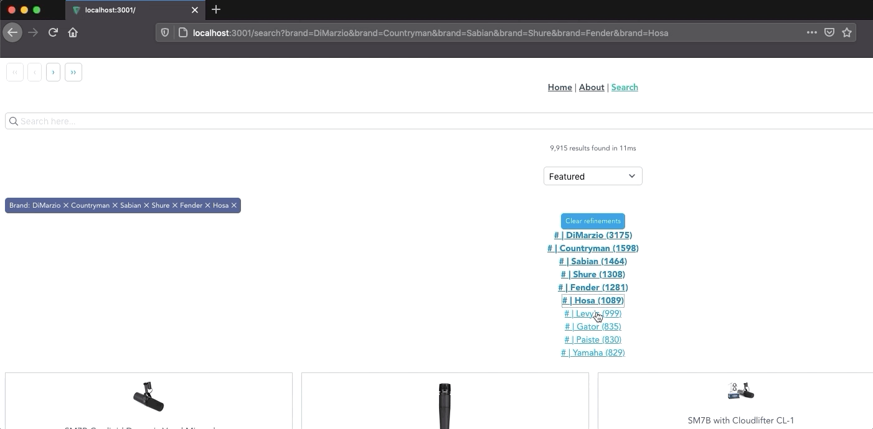Click 'SM7B with Cloudlifter CL-1' product title

click(x=741, y=420)
